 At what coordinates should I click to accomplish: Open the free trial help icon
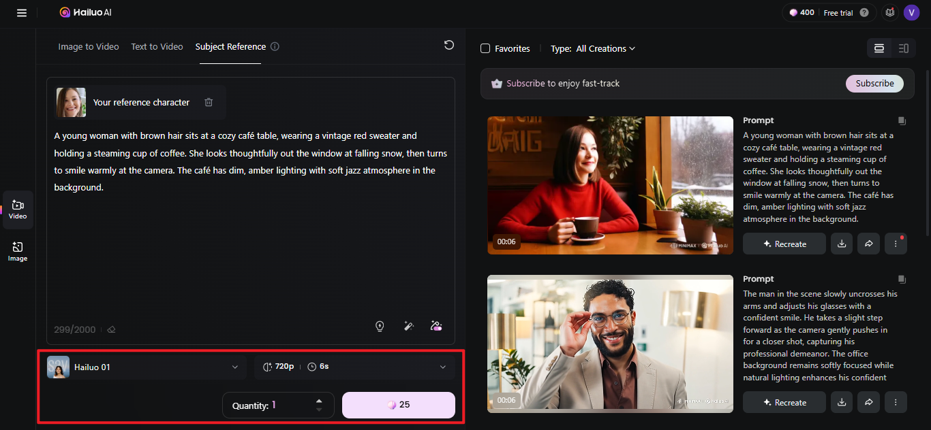pos(864,12)
